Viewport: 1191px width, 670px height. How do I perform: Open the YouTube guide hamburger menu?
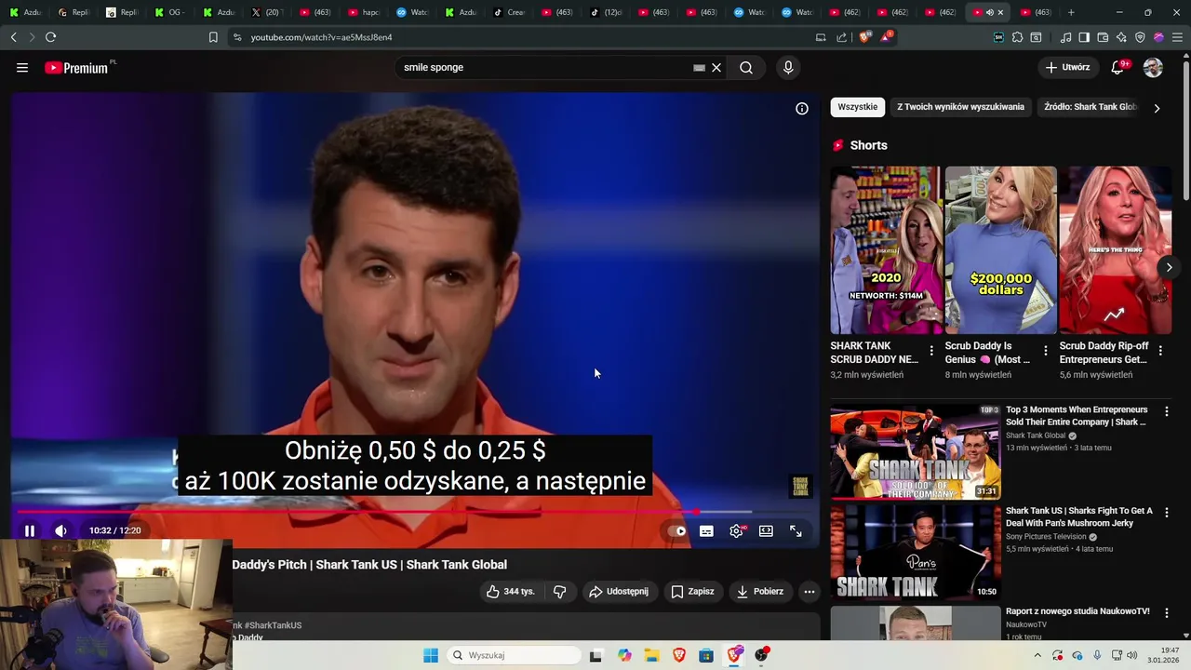22,67
